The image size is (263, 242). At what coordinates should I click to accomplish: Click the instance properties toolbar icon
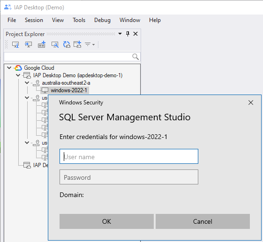pos(15,44)
